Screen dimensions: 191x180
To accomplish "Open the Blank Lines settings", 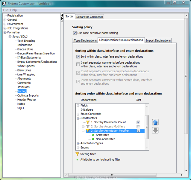I will pos(24,70).
